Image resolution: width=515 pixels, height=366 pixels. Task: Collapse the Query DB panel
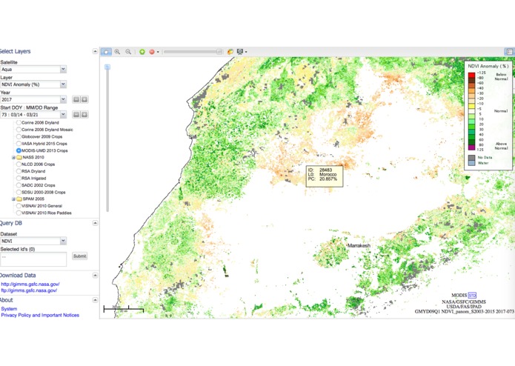(x=95, y=223)
